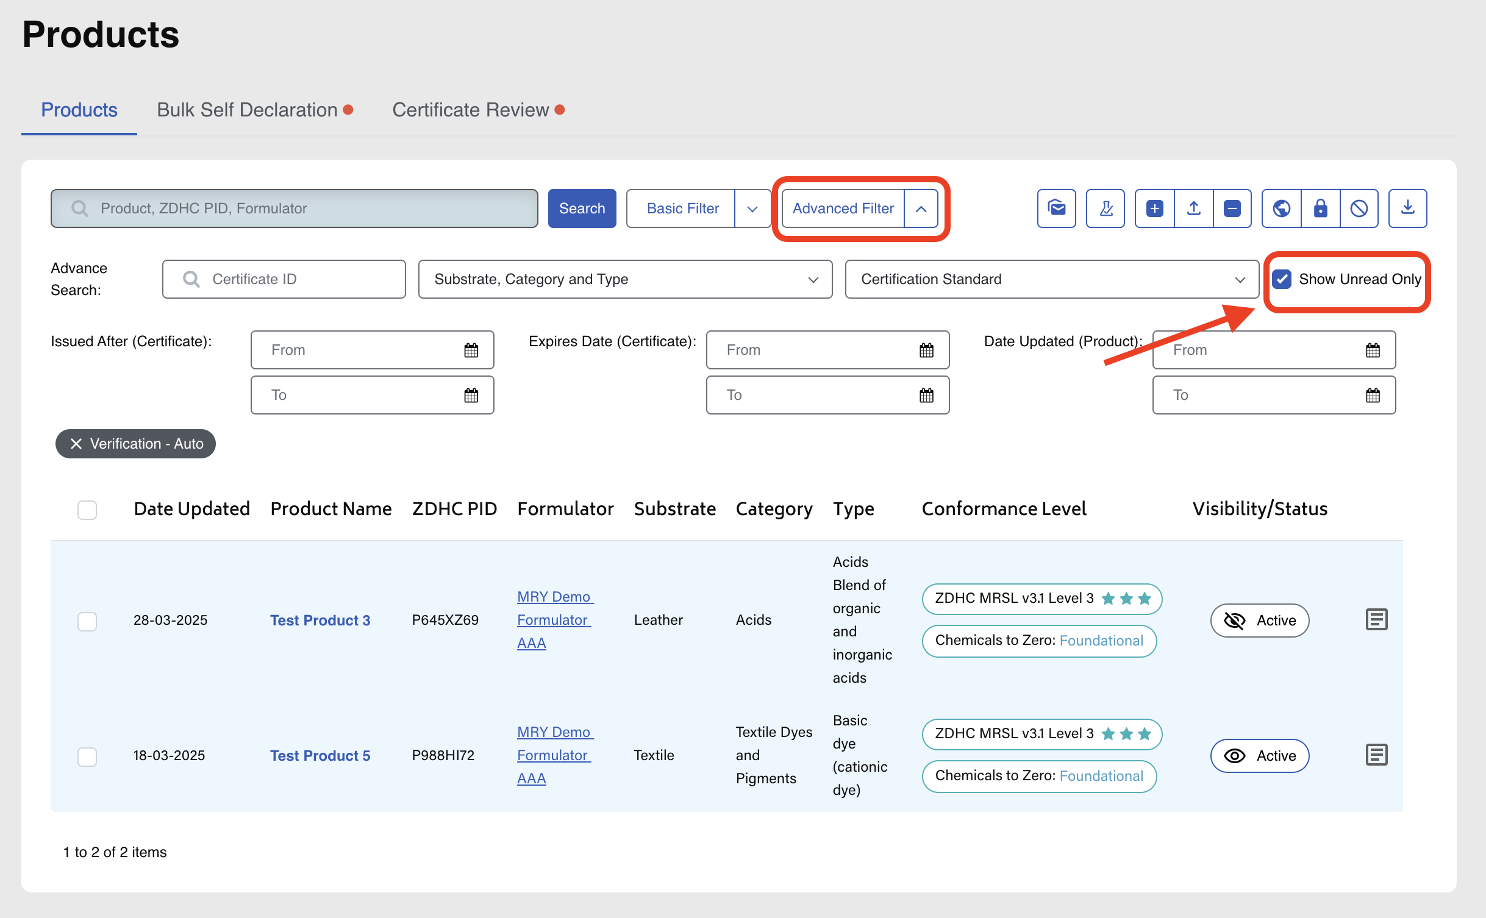Viewport: 1486px width, 918px height.
Task: Open calendar for Date Updated To
Action: point(1373,395)
